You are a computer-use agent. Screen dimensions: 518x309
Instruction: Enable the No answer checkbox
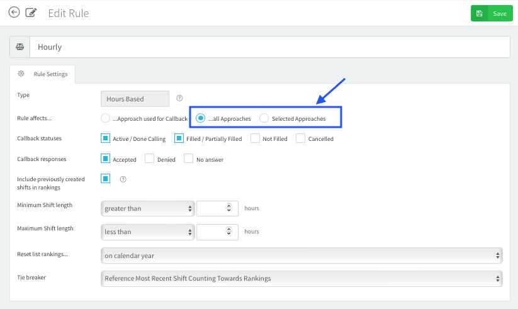(188, 159)
